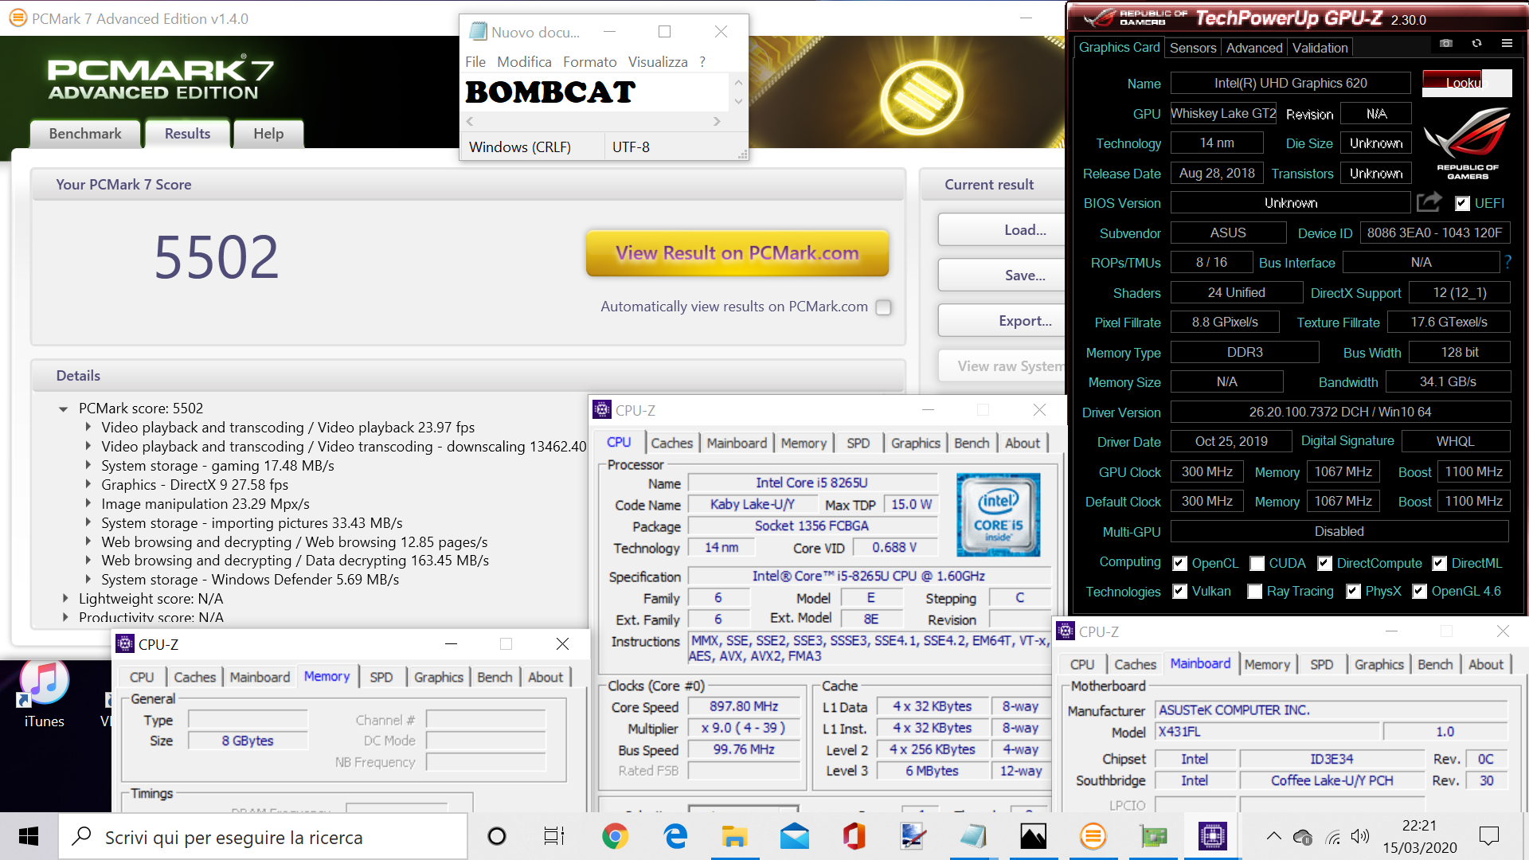Expand Graphics - DirectX 9 27.58 fps

tap(88, 485)
